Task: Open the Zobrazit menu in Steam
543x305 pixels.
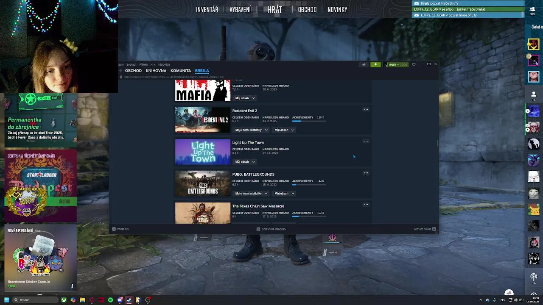Action: coord(132,64)
